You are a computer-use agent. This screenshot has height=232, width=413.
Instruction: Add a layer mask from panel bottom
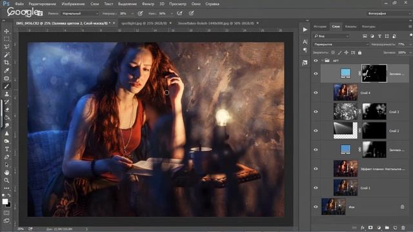click(x=370, y=227)
